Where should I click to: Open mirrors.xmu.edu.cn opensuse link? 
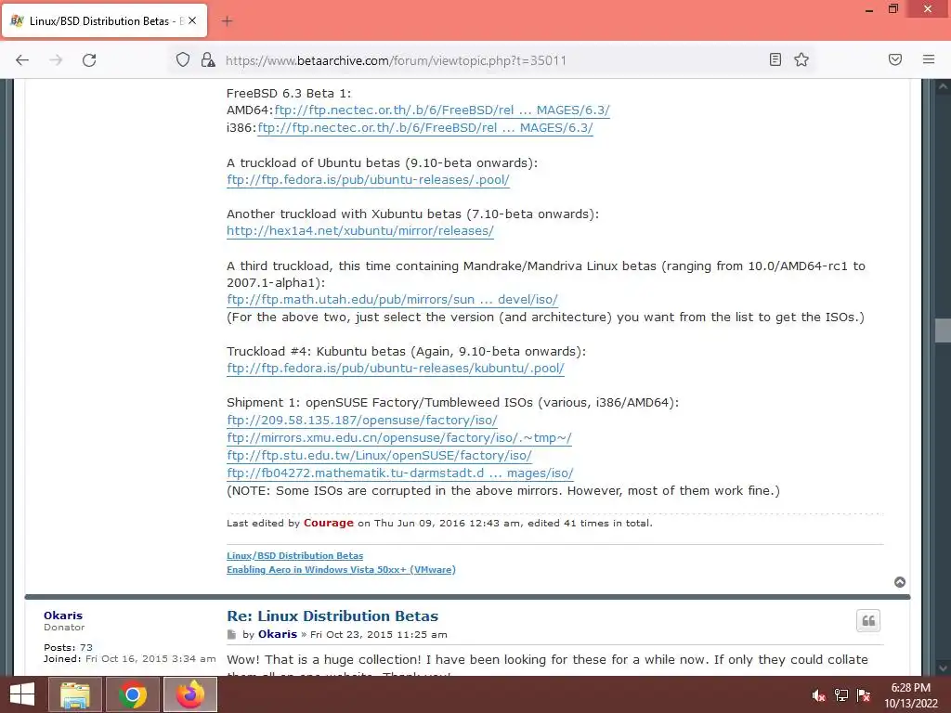399,438
